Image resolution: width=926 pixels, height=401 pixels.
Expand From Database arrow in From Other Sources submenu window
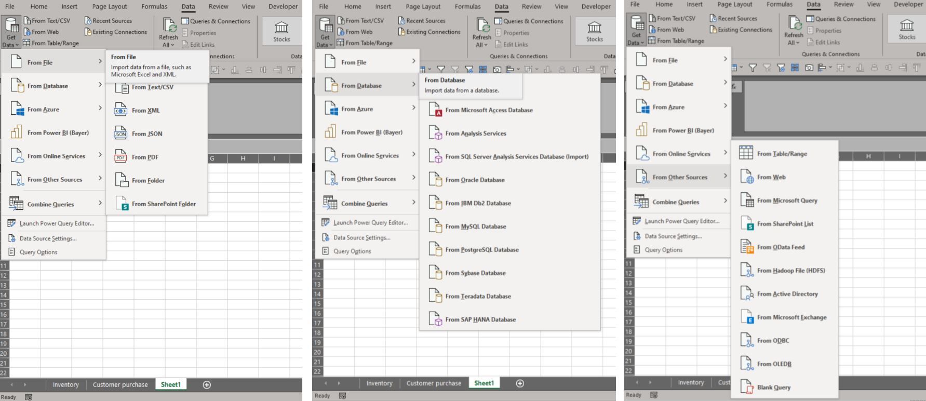726,82
